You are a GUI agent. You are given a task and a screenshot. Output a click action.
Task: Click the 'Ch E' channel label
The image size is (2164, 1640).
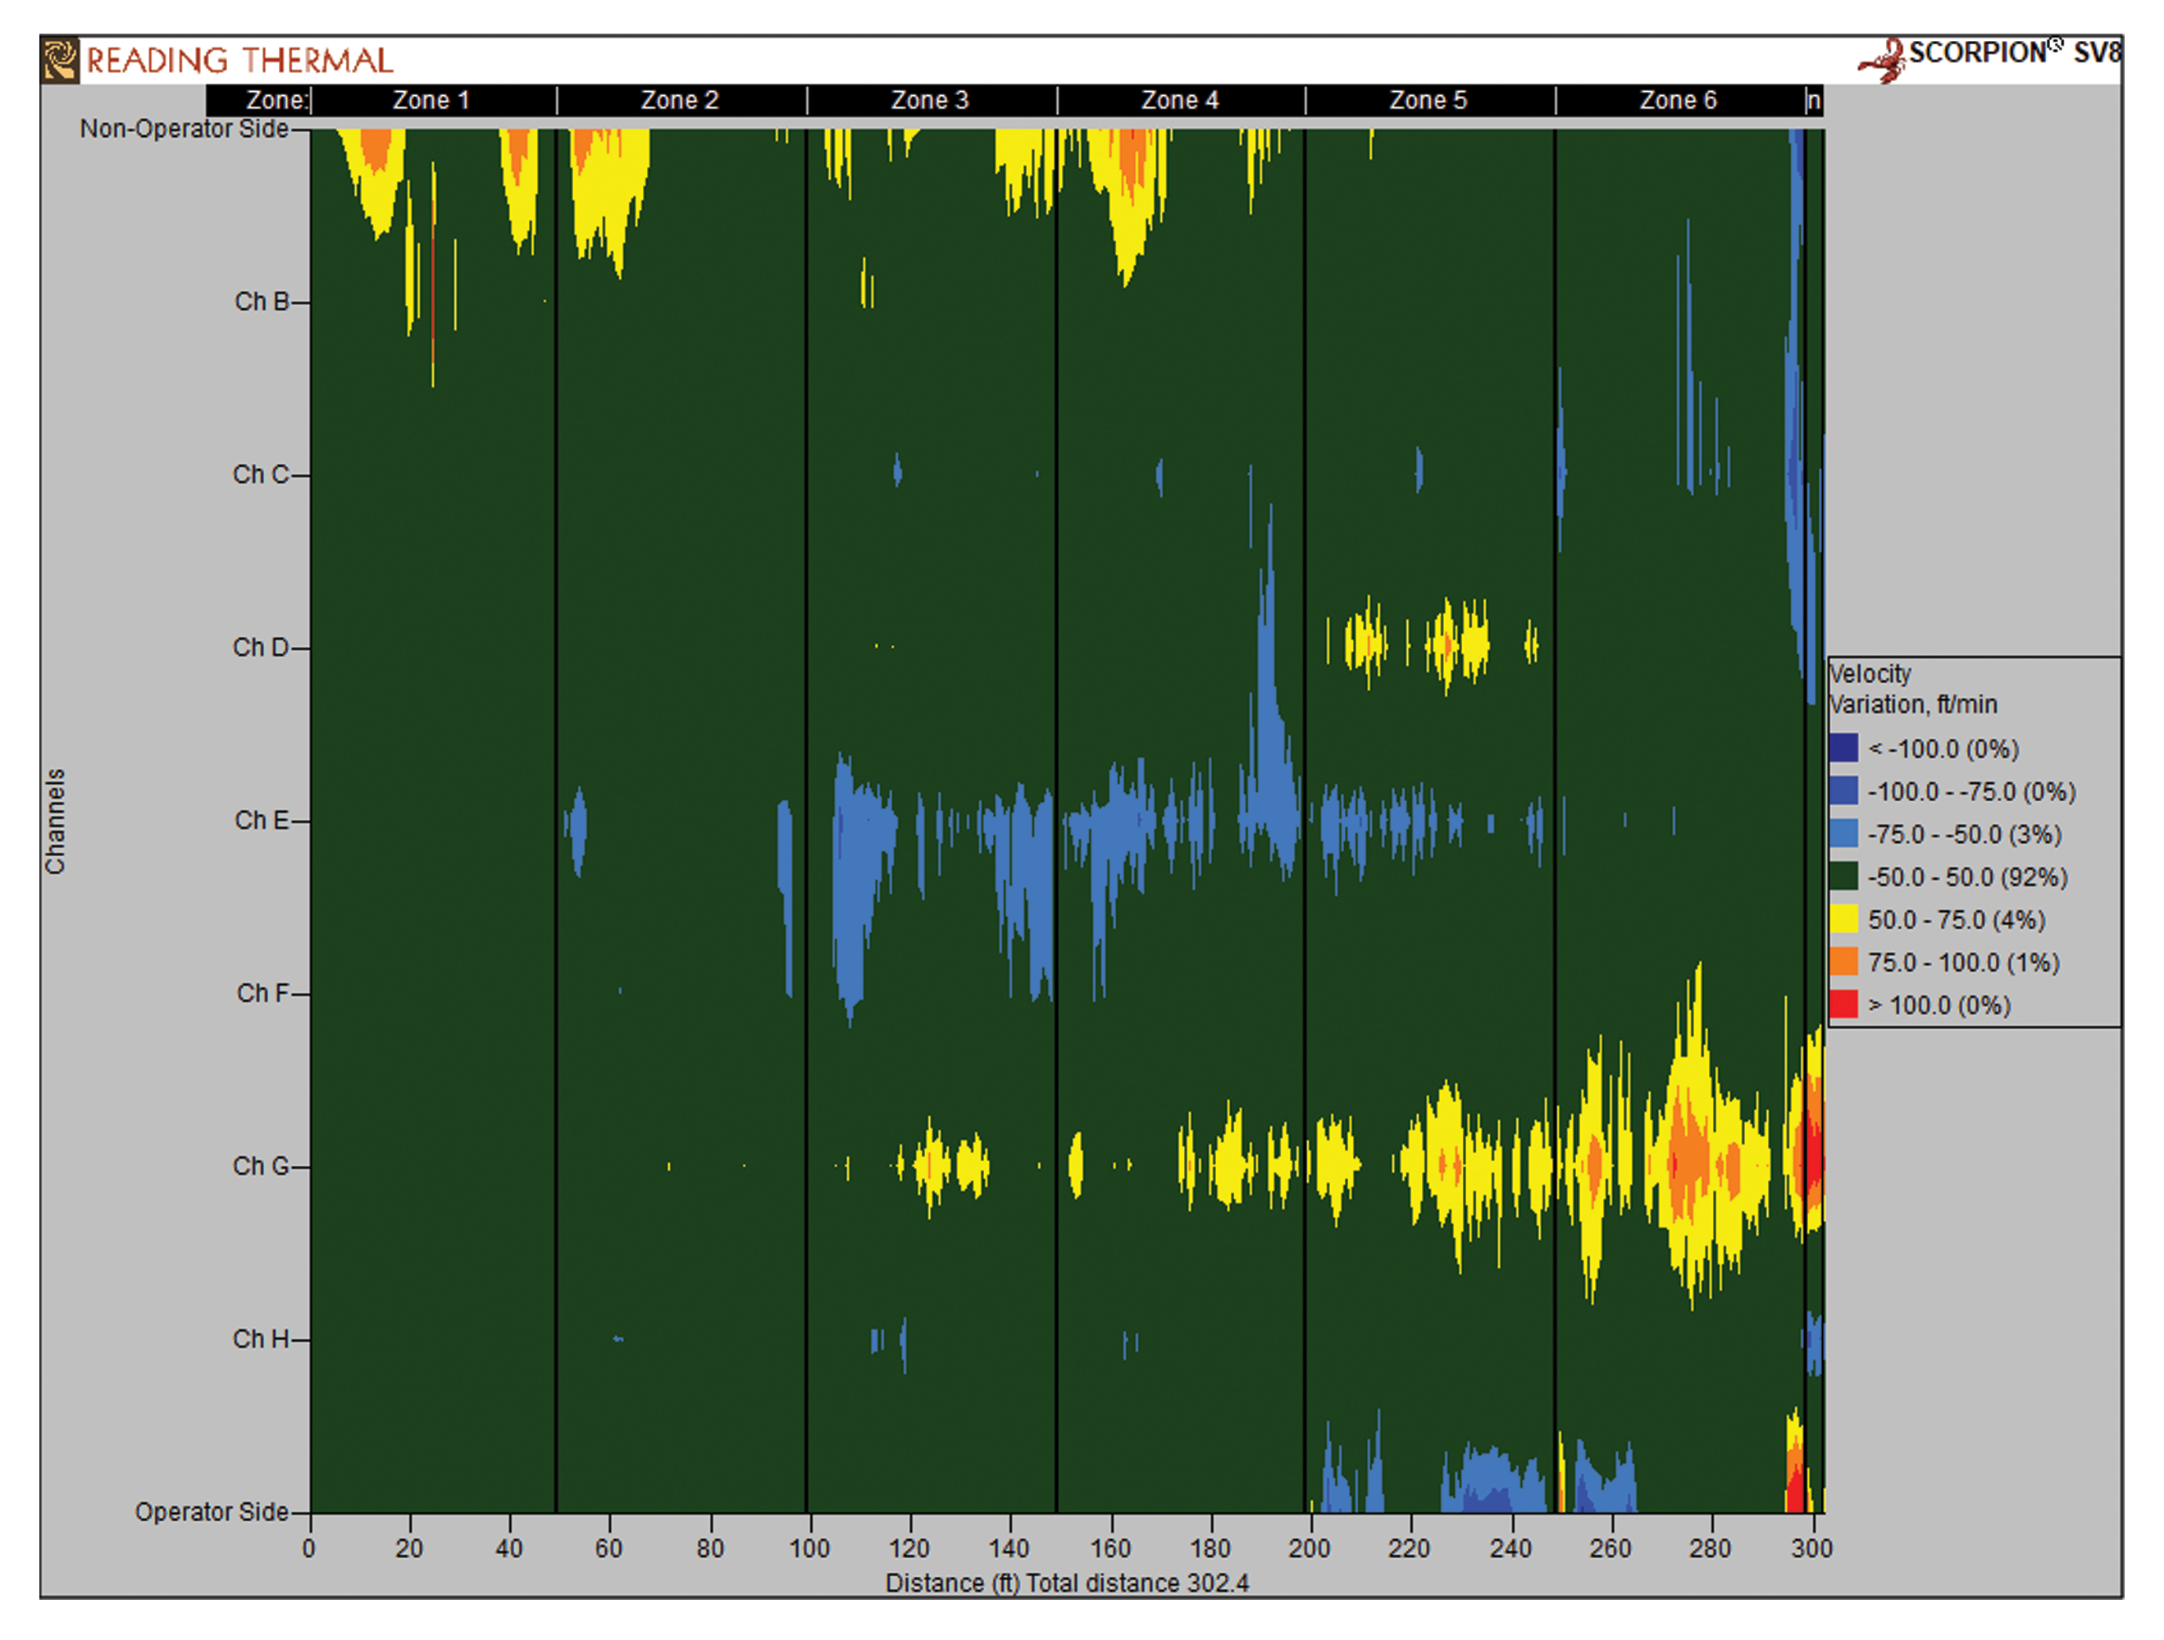[262, 821]
